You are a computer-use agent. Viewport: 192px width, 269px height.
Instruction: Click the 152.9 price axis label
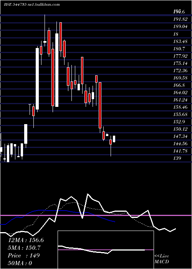[179, 122]
